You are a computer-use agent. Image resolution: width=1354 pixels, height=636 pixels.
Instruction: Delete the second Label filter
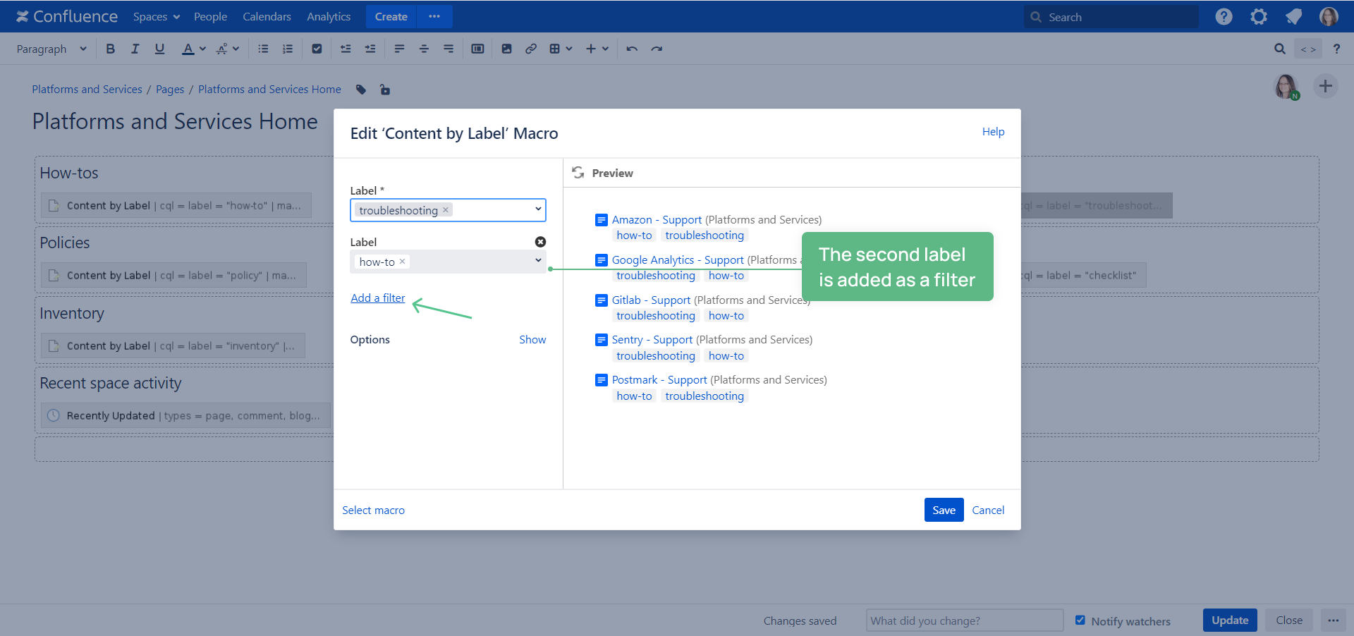tap(540, 242)
